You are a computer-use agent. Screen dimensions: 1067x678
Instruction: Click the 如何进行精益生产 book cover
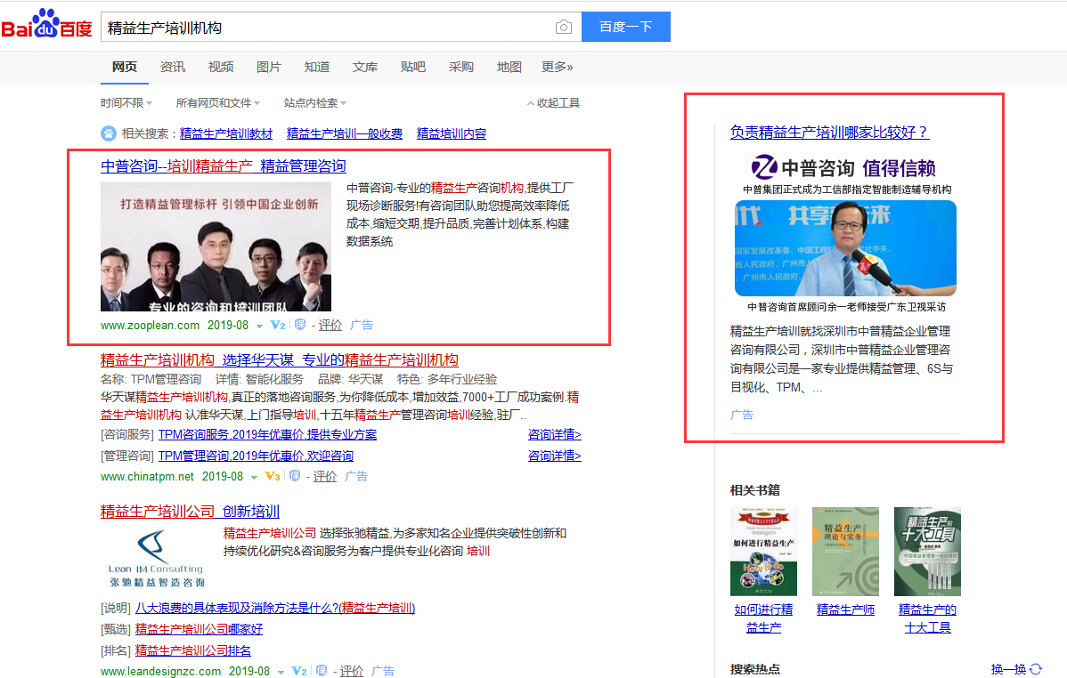point(763,552)
